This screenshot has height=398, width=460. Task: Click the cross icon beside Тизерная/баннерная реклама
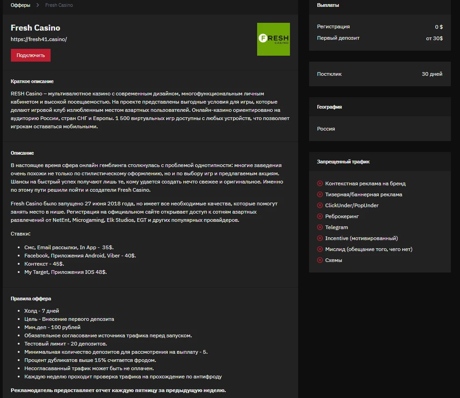tap(320, 194)
